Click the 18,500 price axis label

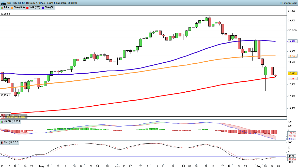coord(292,62)
